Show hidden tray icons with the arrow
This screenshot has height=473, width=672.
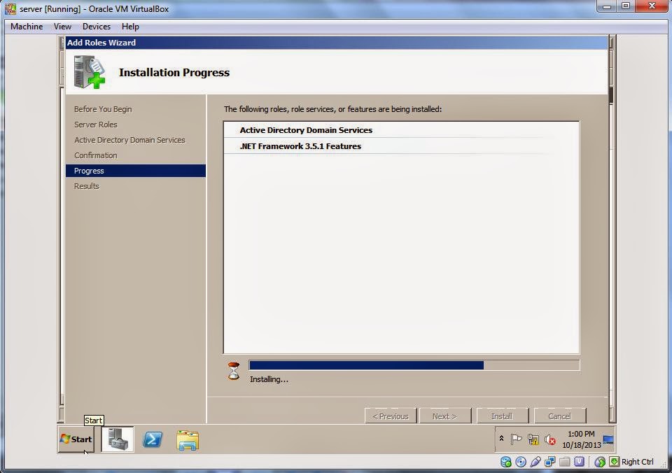coord(501,438)
